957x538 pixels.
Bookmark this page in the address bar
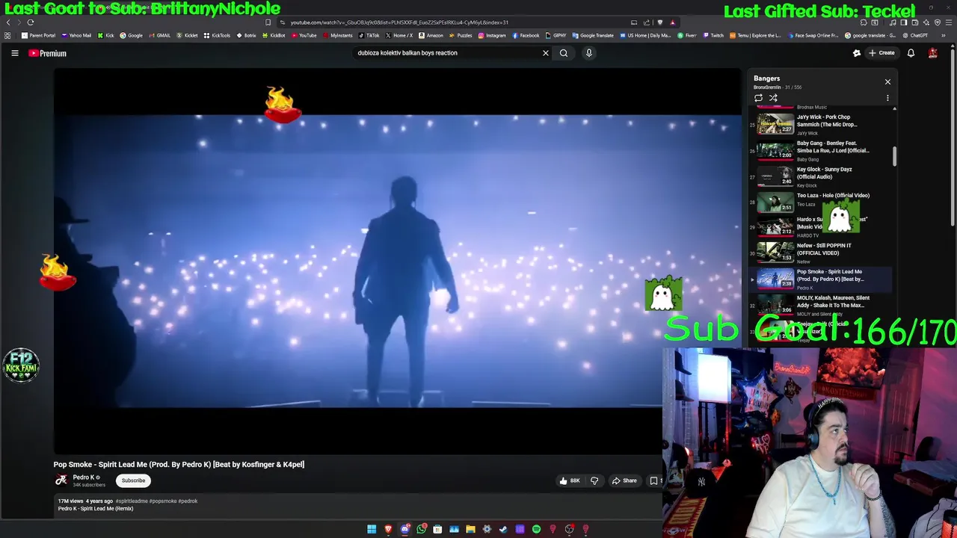(x=268, y=22)
